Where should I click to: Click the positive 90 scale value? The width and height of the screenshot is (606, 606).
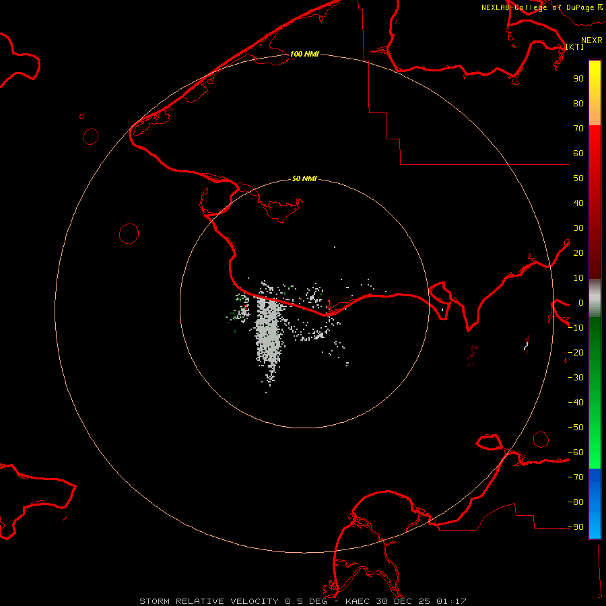click(x=578, y=79)
